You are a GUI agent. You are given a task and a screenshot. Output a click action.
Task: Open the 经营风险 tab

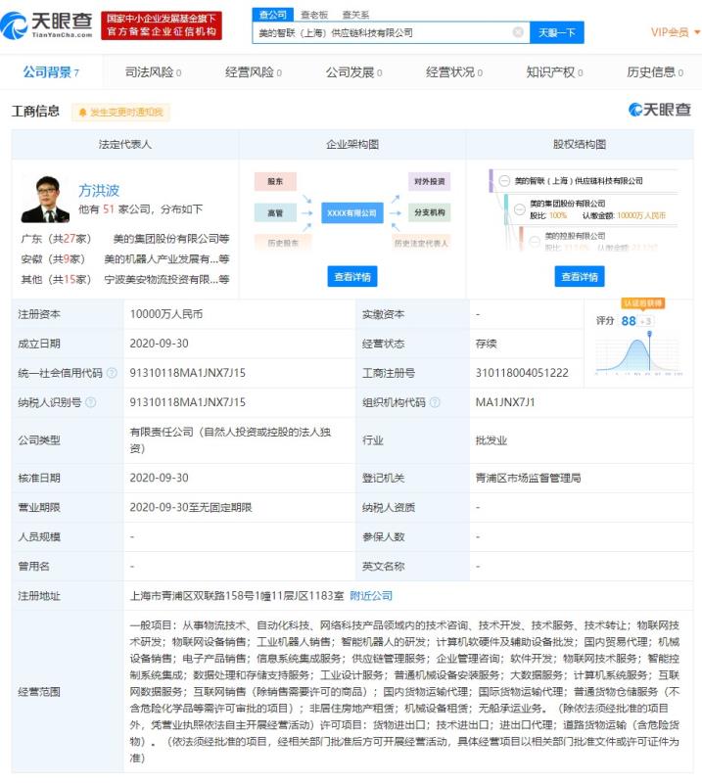(x=254, y=72)
